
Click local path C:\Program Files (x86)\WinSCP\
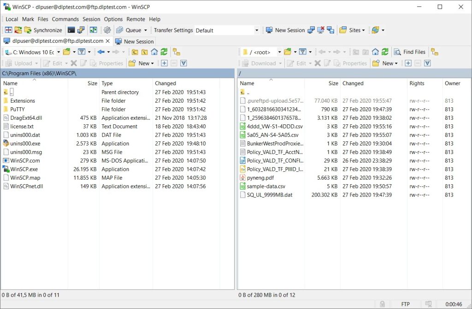point(39,73)
